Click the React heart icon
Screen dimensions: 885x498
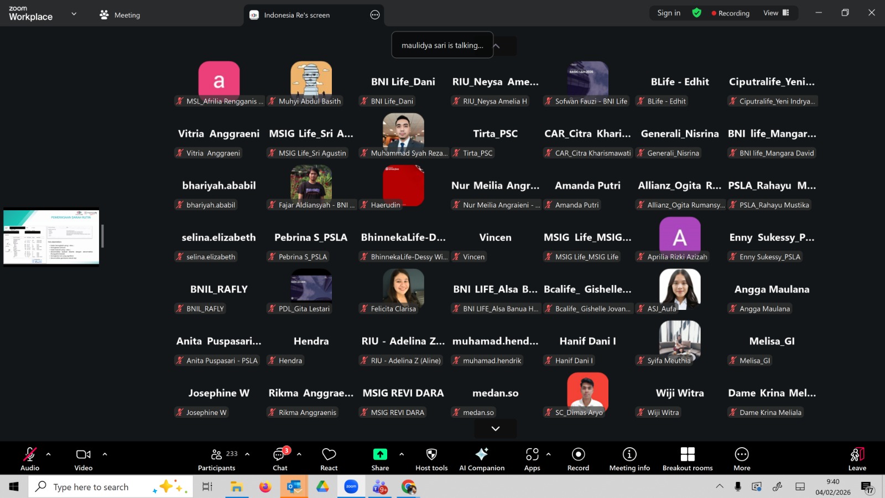click(329, 459)
